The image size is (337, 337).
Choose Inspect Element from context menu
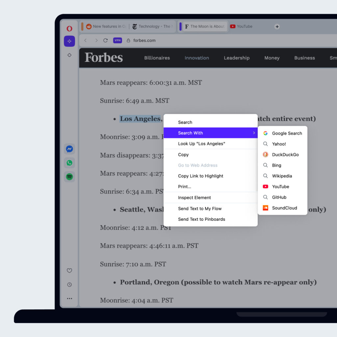pos(194,197)
